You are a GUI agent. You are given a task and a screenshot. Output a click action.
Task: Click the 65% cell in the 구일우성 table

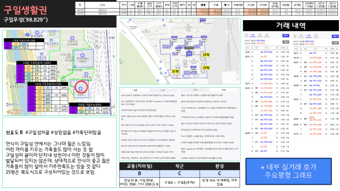click(106, 112)
